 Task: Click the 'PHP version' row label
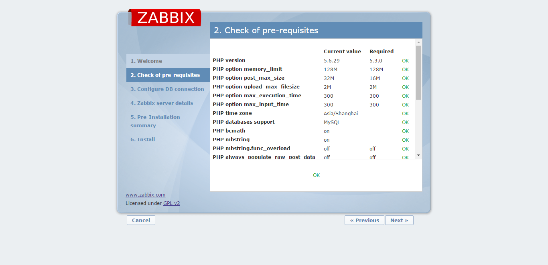(x=229, y=60)
